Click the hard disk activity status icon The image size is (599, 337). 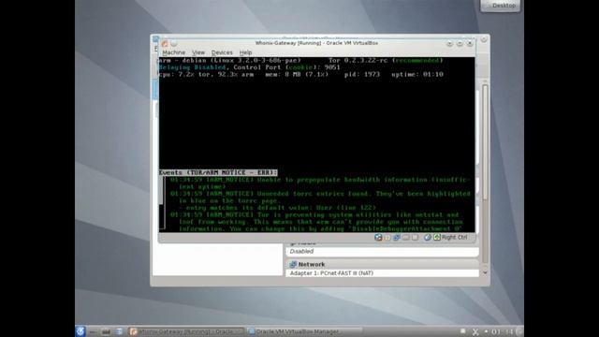click(378, 237)
